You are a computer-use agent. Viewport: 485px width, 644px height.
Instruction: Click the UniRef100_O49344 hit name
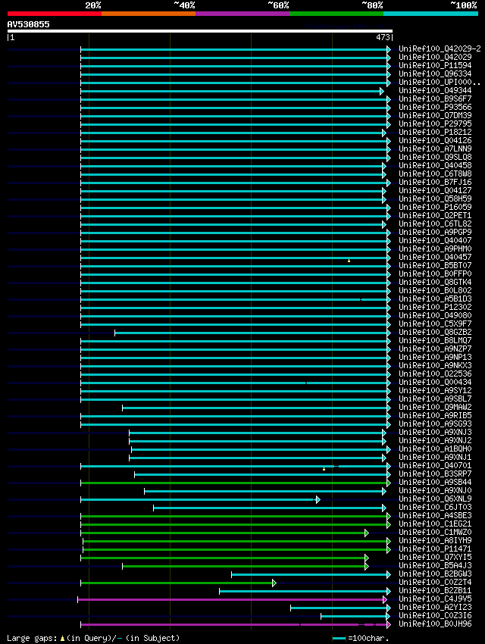tap(435, 90)
